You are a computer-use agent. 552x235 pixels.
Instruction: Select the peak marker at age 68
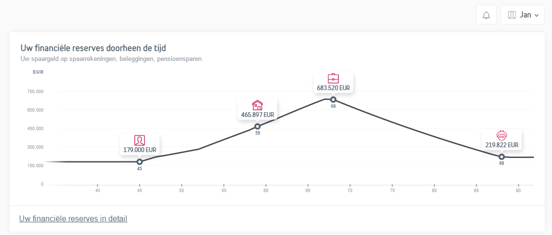(x=333, y=99)
